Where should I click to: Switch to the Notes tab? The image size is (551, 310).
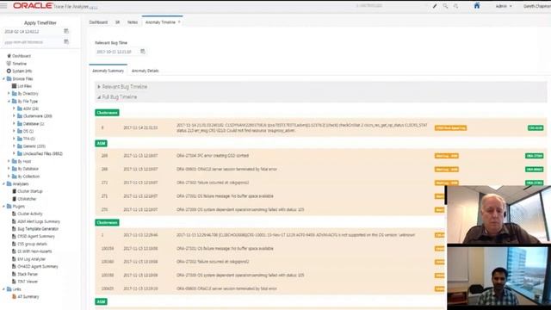133,22
